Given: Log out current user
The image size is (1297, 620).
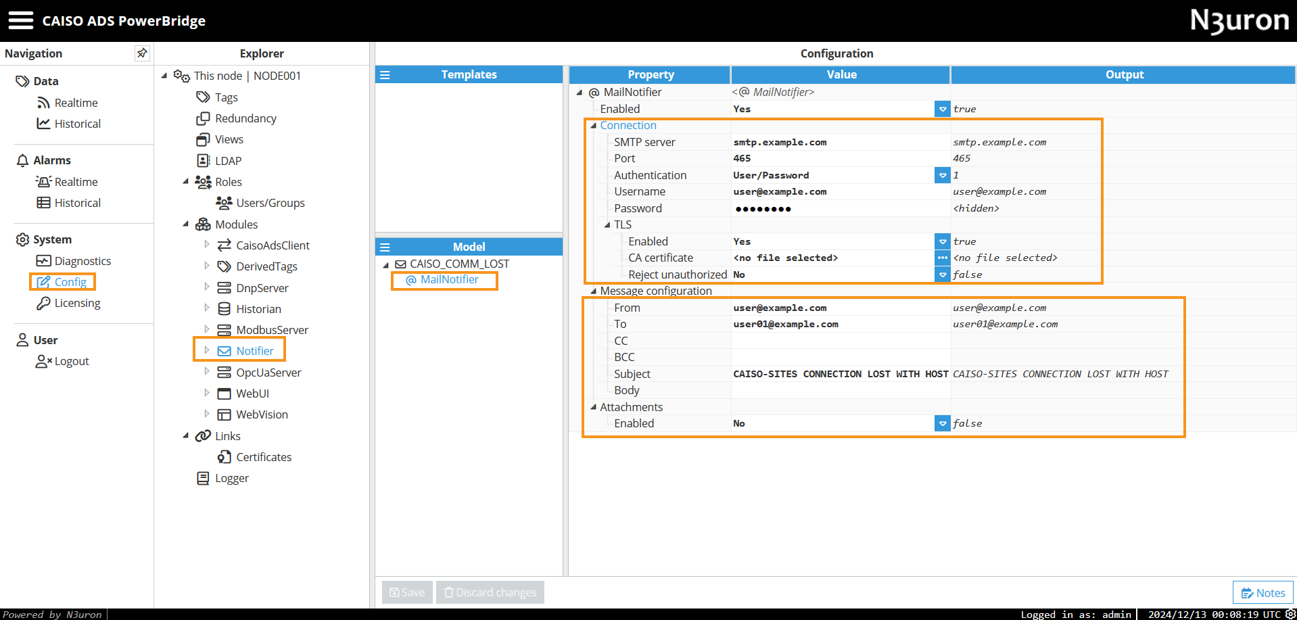Looking at the screenshot, I should (x=63, y=361).
